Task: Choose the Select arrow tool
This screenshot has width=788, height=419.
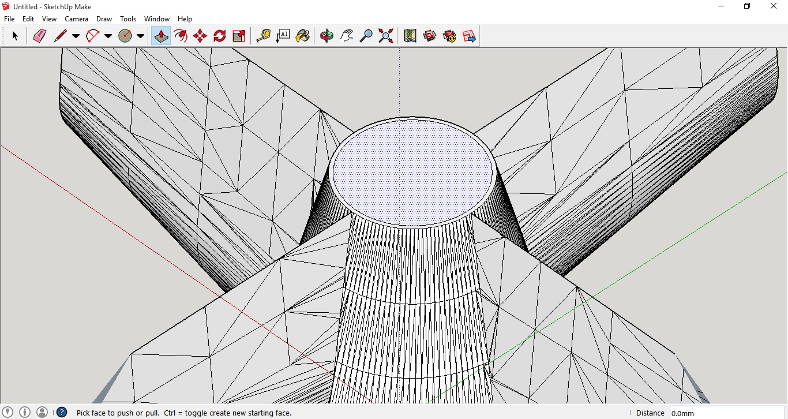Action: pyautogui.click(x=15, y=36)
